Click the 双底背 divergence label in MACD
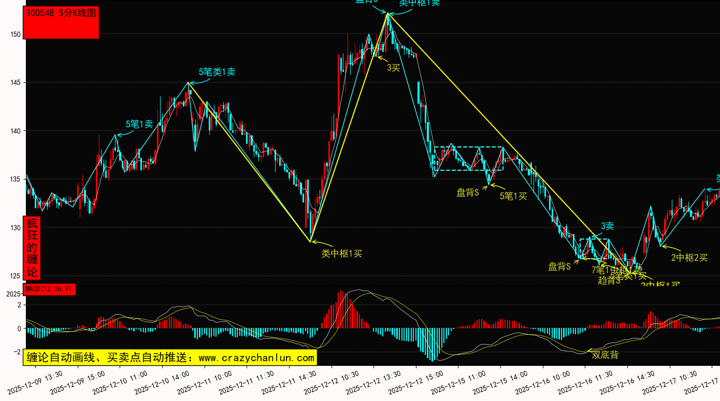The width and height of the screenshot is (720, 401). pos(605,355)
